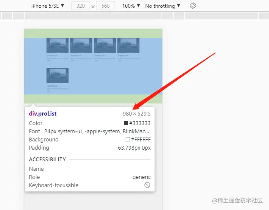Click the viewport width field showing 320
This screenshot has width=269, height=210.
point(80,6)
